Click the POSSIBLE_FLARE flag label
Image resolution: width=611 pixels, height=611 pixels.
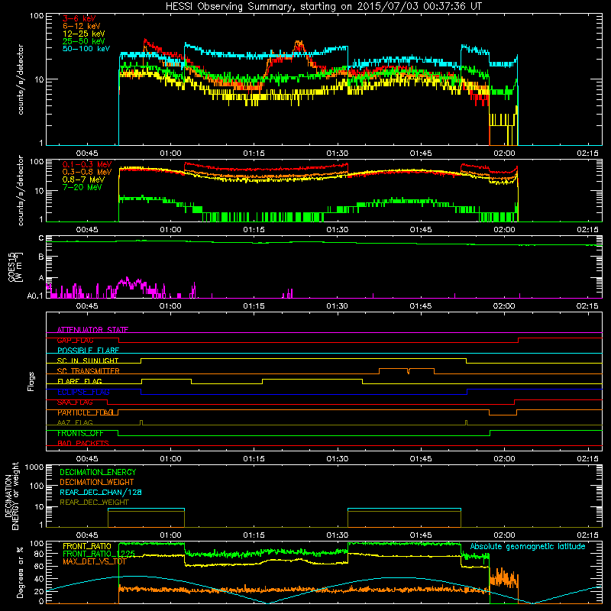tap(88, 351)
